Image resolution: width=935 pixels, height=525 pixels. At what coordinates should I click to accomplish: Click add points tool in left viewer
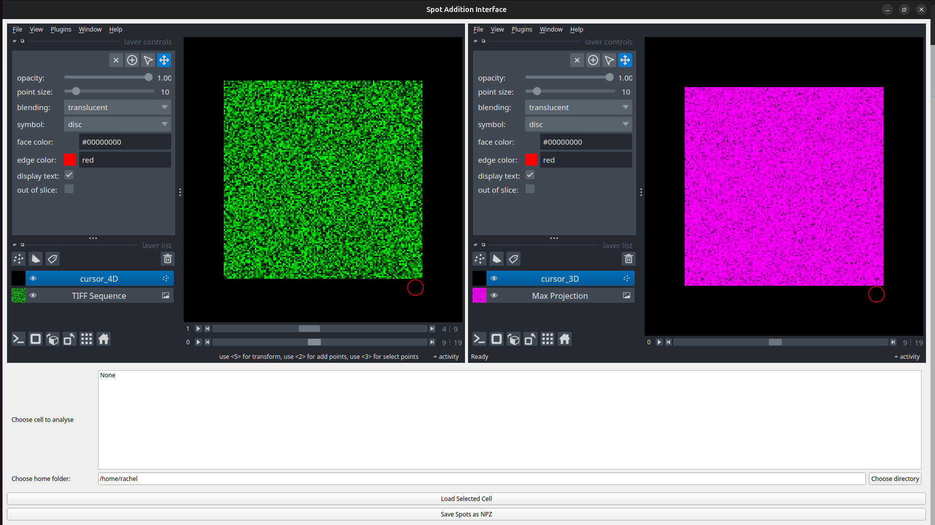tap(132, 60)
